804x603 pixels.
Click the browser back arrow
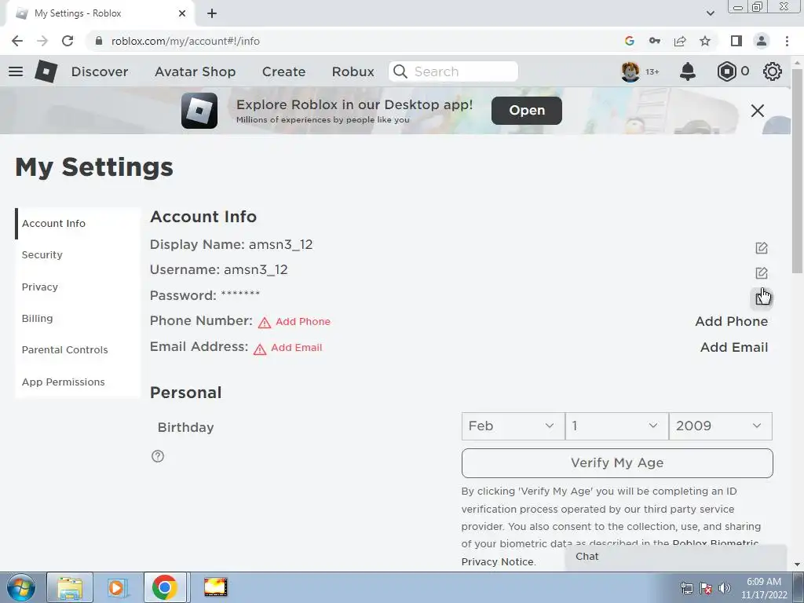click(x=17, y=41)
